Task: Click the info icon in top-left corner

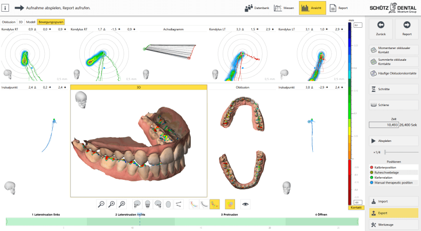Action: click(x=5, y=8)
